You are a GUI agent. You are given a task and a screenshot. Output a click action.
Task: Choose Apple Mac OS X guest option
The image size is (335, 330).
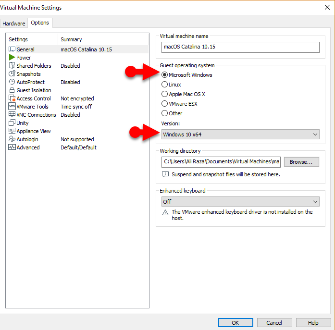165,94
